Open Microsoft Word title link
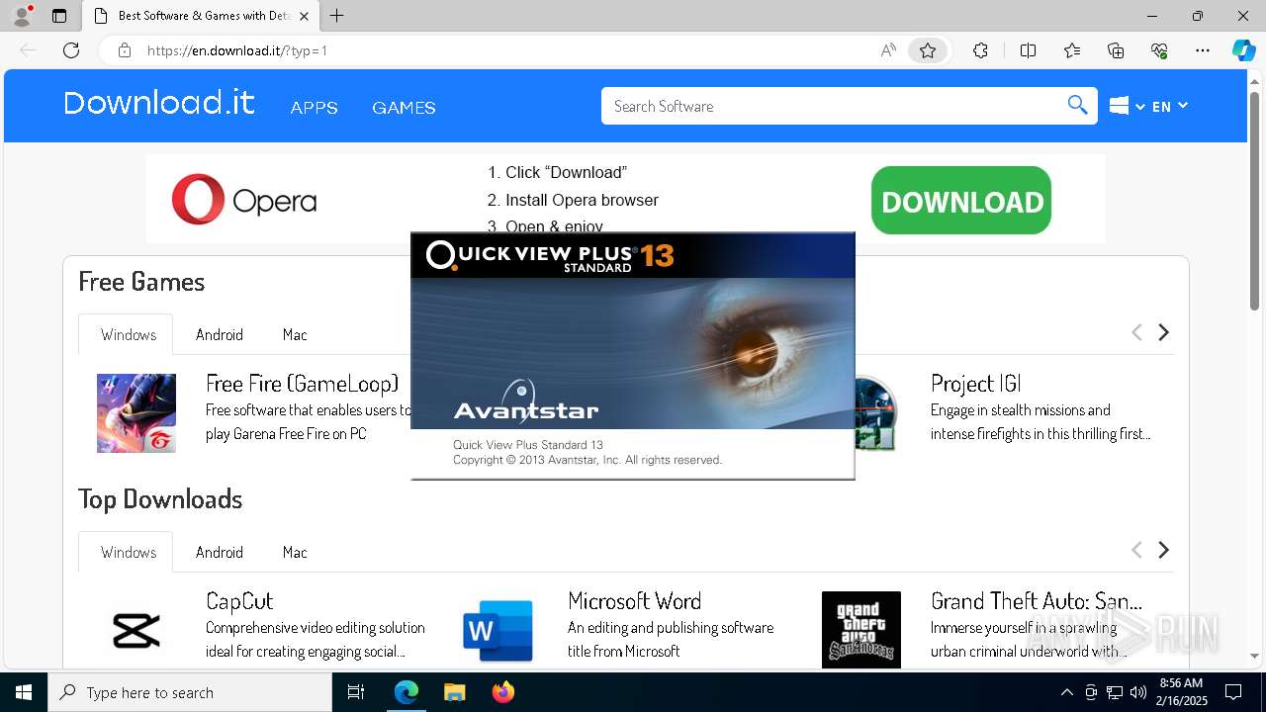Screen dimensions: 1266x712 (635, 600)
